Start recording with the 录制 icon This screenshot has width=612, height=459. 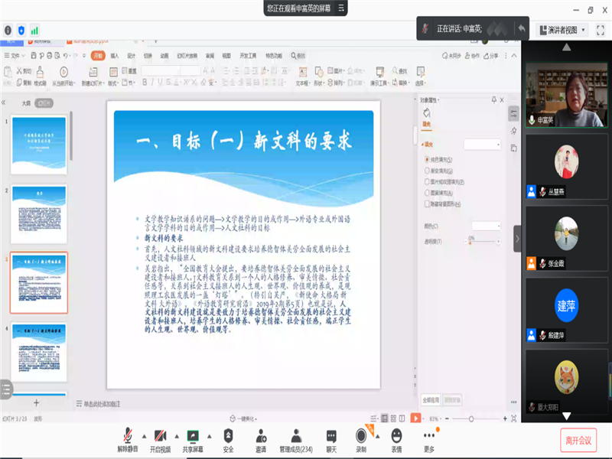coord(361,435)
